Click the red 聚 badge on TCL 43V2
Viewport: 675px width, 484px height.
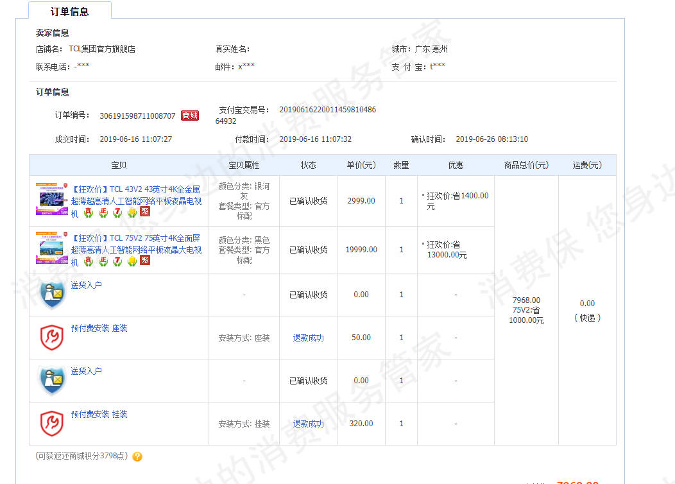click(146, 211)
